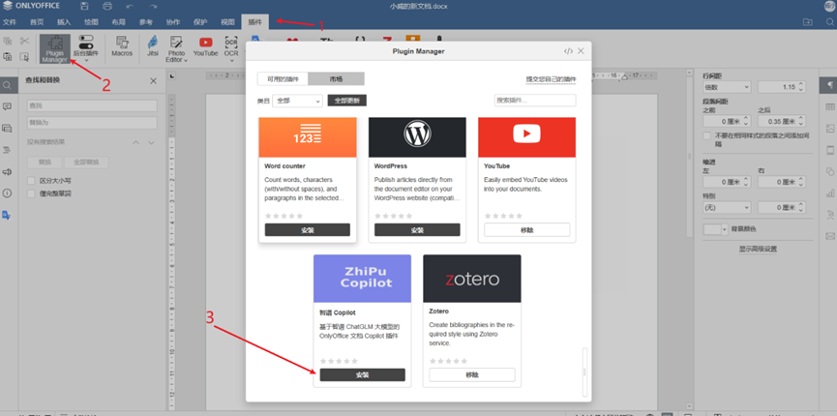Click the Paste icon in toolbar
837x416 pixels.
(8, 56)
